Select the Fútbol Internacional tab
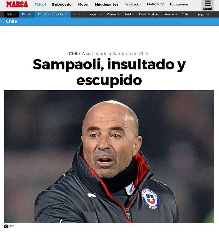Screen dimensions: 219x232 [x=52, y=14]
